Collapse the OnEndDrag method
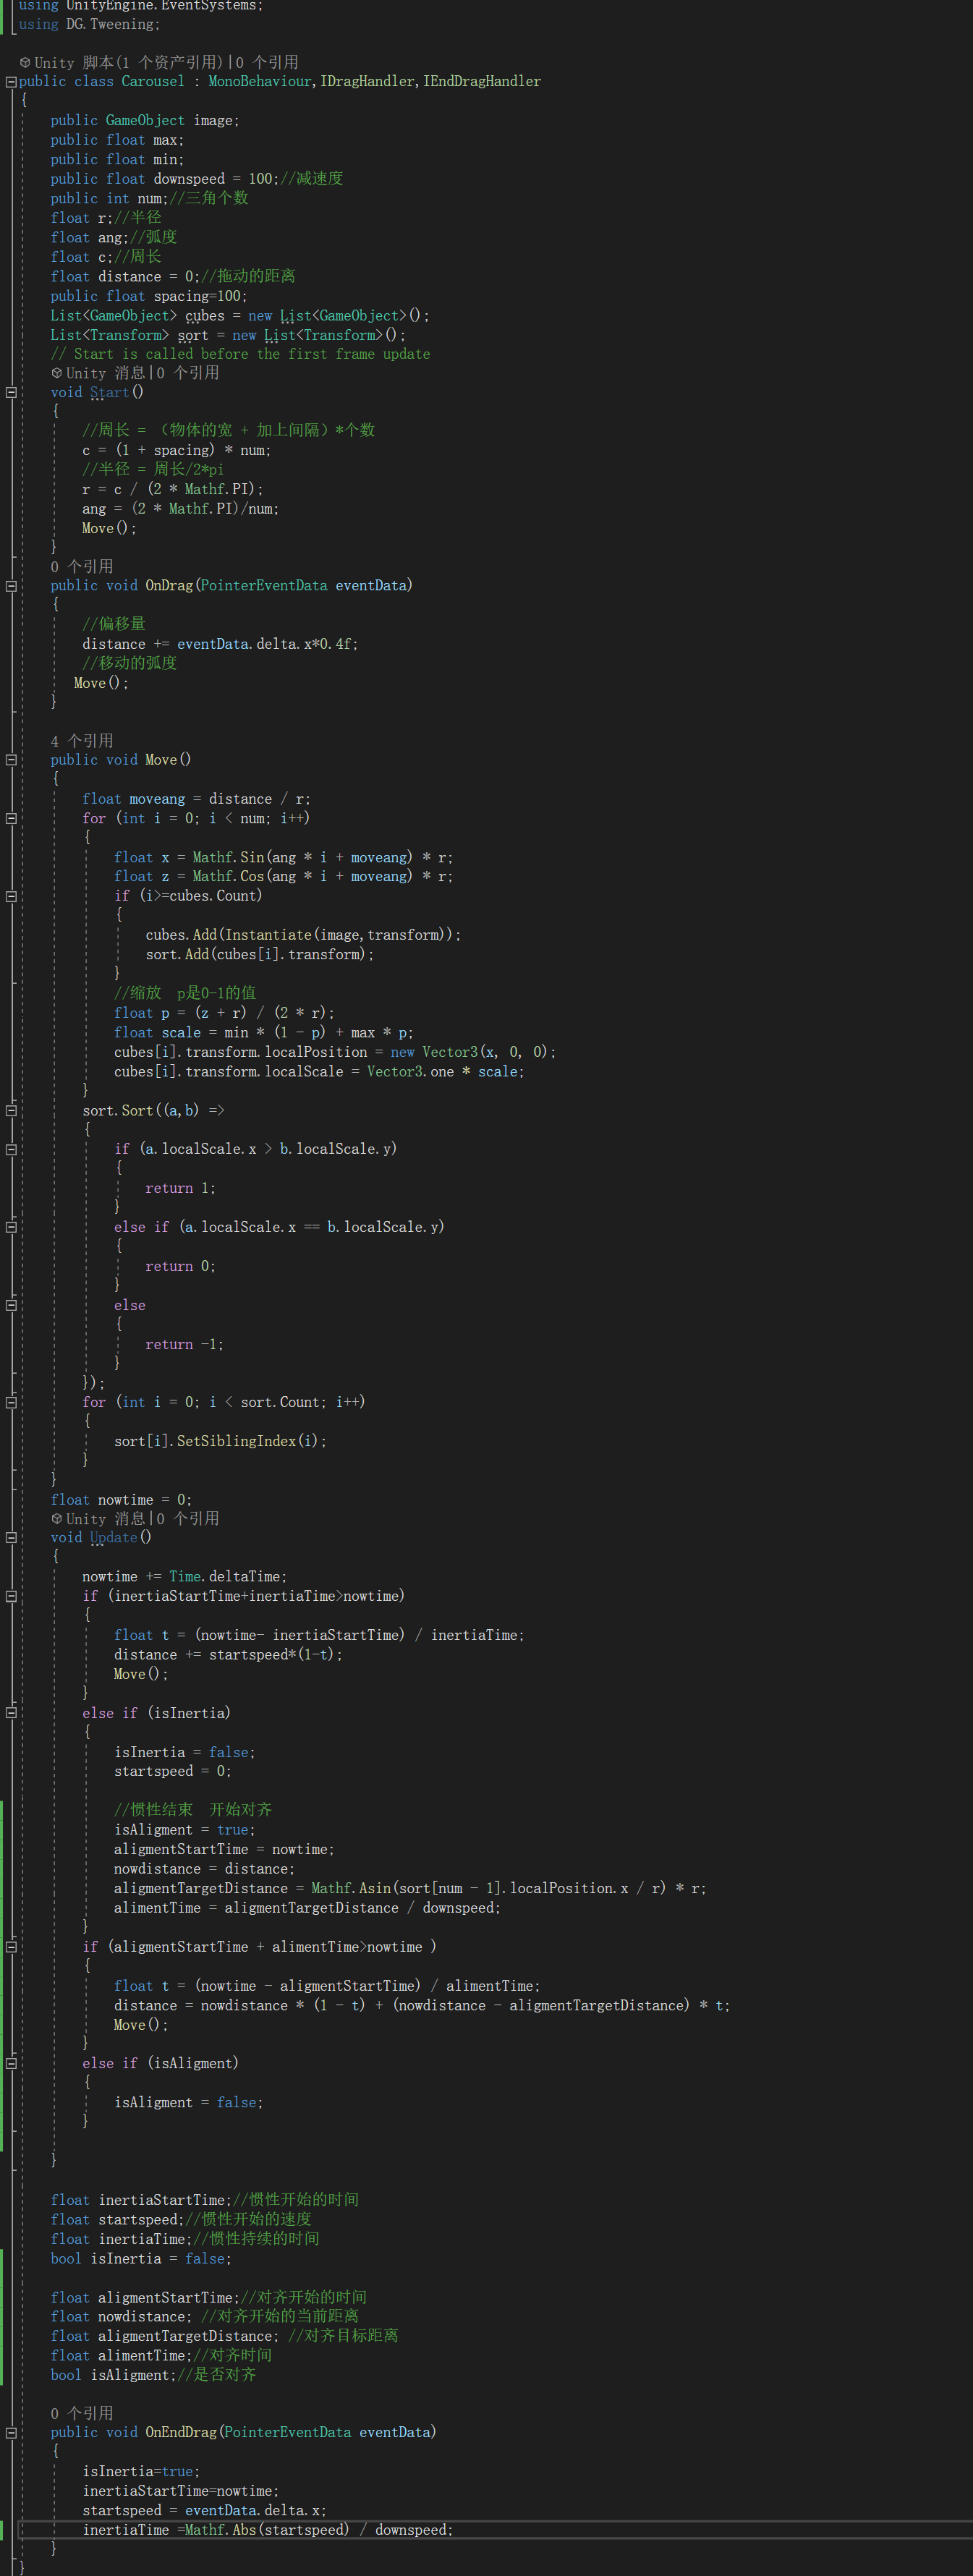The width and height of the screenshot is (973, 2576). [11, 2432]
